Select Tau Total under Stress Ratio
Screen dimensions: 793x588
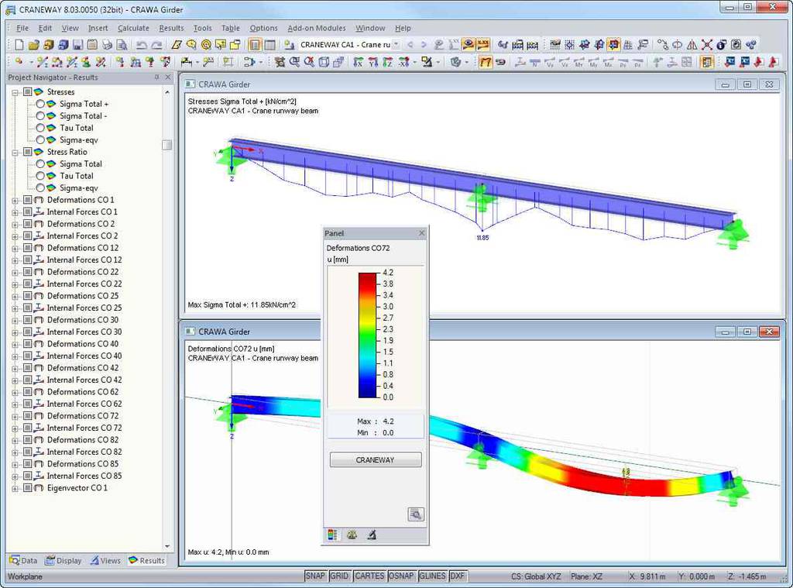pyautogui.click(x=40, y=176)
